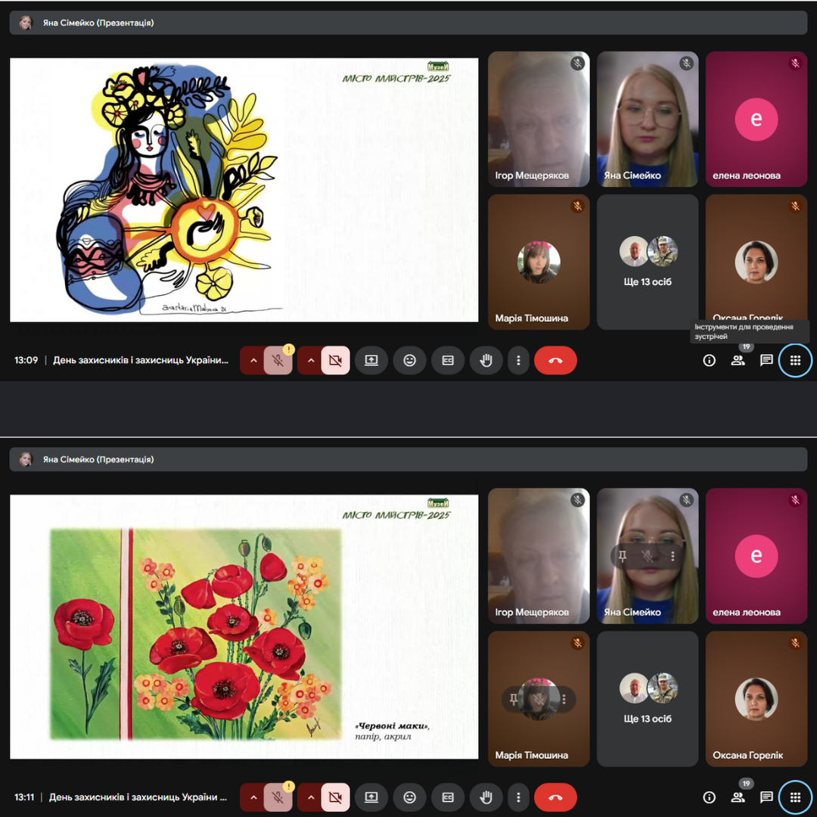Show the 19 participants list at 13:11
The height and width of the screenshot is (817, 817).
click(x=738, y=797)
